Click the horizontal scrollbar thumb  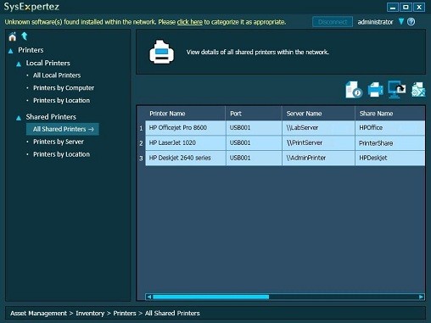pyautogui.click(x=210, y=297)
